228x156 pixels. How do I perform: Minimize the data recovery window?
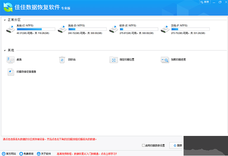tap(214, 2)
